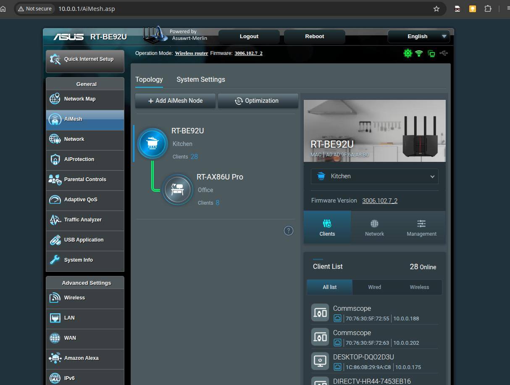Open the Network sidebar item
The height and width of the screenshot is (385, 510).
[85, 139]
